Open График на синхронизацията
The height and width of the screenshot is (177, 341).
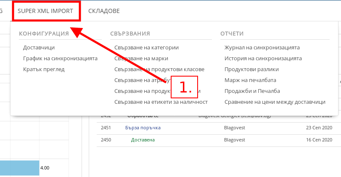pos(60,59)
